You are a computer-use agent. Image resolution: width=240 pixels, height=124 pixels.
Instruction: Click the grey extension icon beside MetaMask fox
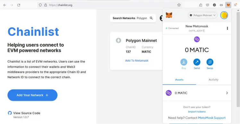pos(221,5)
